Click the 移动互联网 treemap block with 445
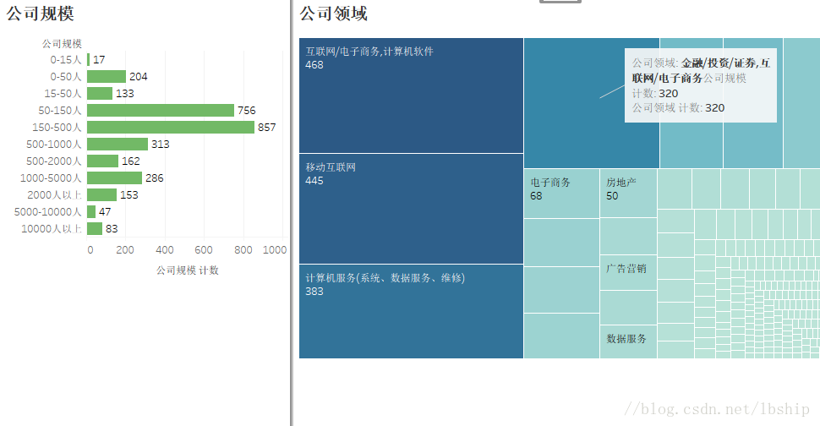The image size is (820, 426). tap(411, 209)
